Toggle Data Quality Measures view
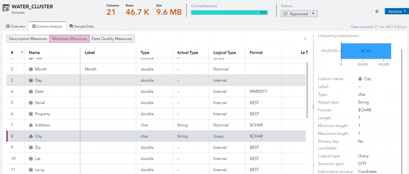 (112, 39)
